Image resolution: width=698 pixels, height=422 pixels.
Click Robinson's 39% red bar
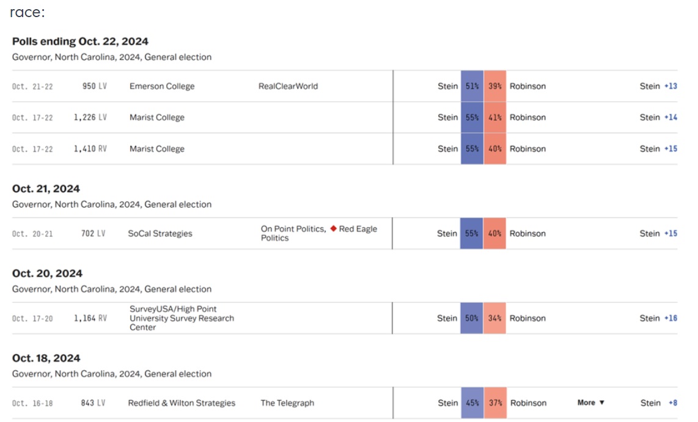tap(494, 86)
